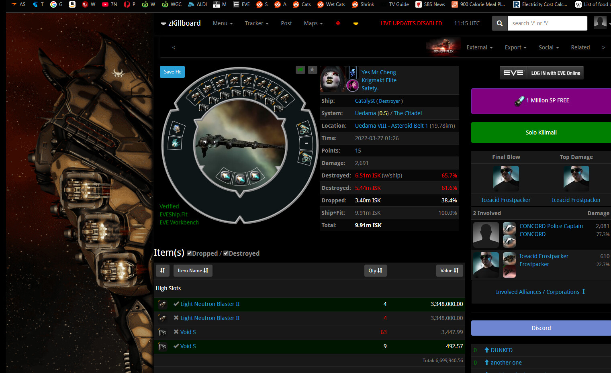Open the Related kills page
Viewport: 611px width, 373px height.
tap(580, 47)
